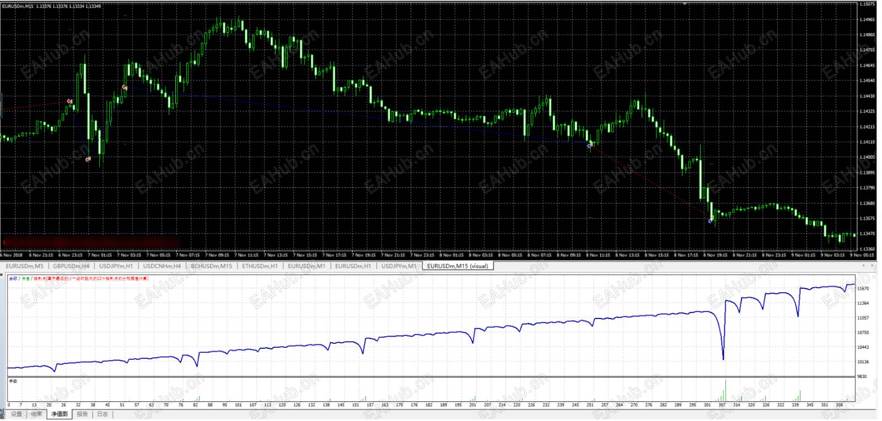Select the trade arrow starting the long blue dotted line

click(x=125, y=87)
